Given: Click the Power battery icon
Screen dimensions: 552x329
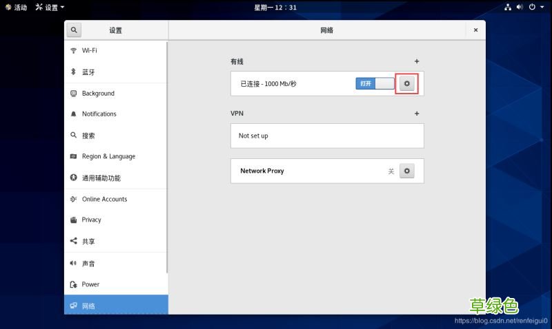Looking at the screenshot, I should (73, 284).
